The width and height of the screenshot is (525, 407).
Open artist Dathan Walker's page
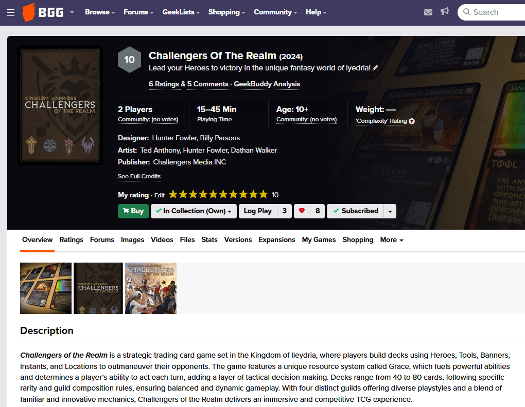254,151
